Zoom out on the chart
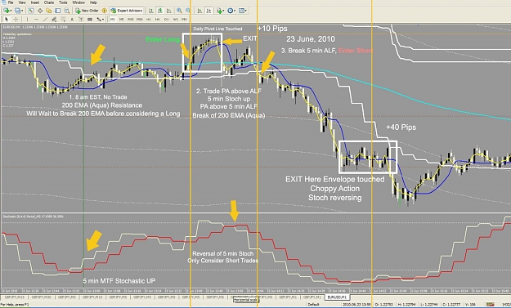 coord(188,11)
